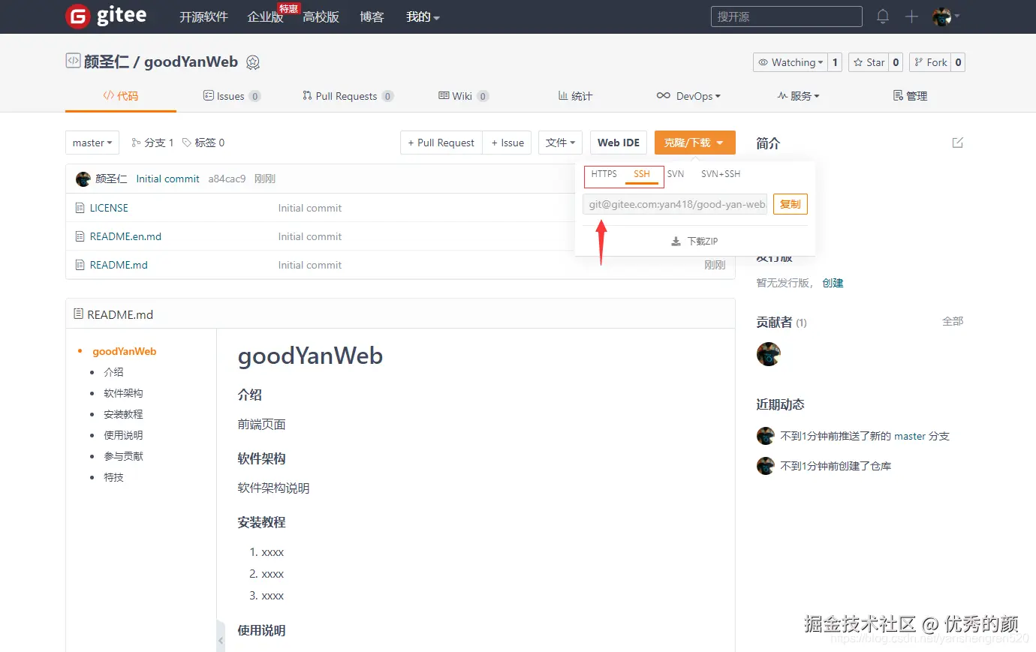Click the Star count 0

896,62
